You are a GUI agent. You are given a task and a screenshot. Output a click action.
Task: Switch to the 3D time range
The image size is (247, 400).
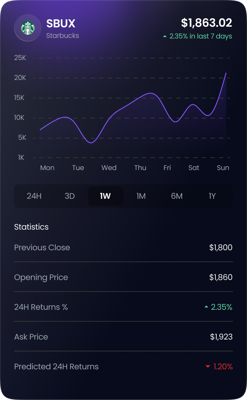coord(70,196)
